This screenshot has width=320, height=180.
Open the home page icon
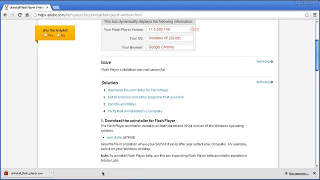(27, 15)
